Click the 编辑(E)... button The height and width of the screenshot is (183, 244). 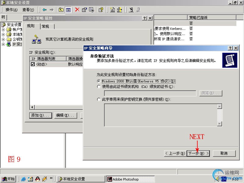click(66, 116)
